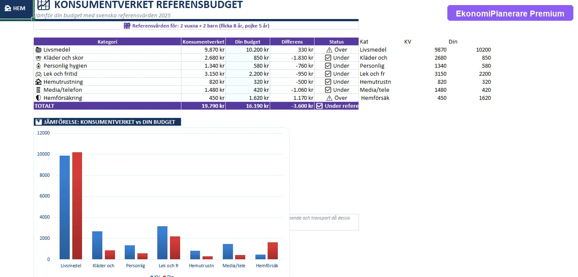Click the house icon beside Hemutrustning category
This screenshot has height=277, width=578.
coord(38,82)
